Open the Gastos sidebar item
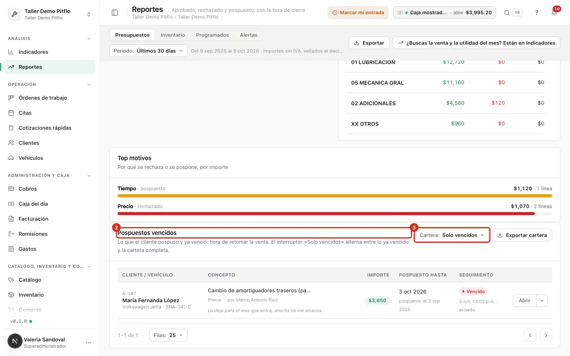Screen dimensions: 570x356 tap(49, 249)
